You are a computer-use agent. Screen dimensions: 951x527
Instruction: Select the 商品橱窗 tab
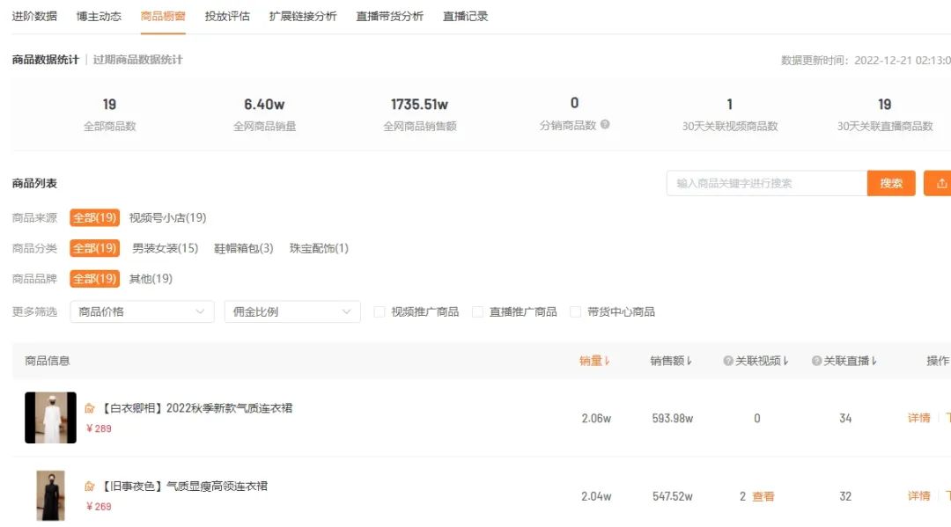(x=163, y=17)
